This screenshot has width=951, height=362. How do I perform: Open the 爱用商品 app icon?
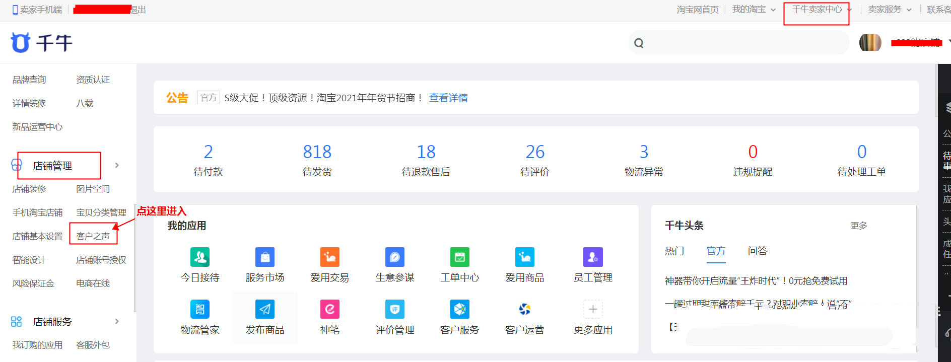click(525, 257)
